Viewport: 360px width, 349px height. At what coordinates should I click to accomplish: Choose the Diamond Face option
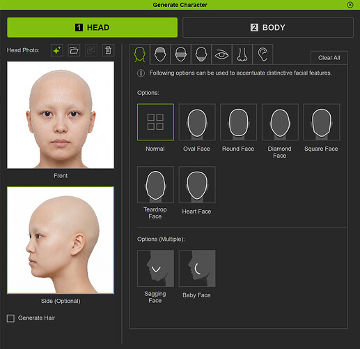(x=280, y=122)
